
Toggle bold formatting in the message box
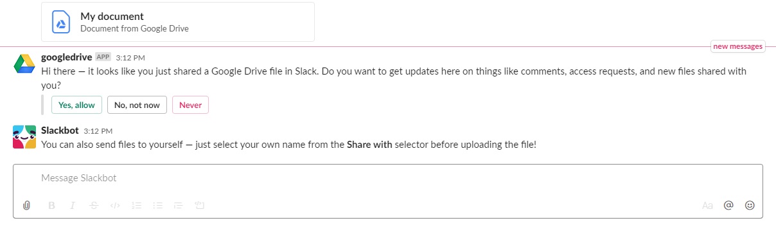[51, 206]
